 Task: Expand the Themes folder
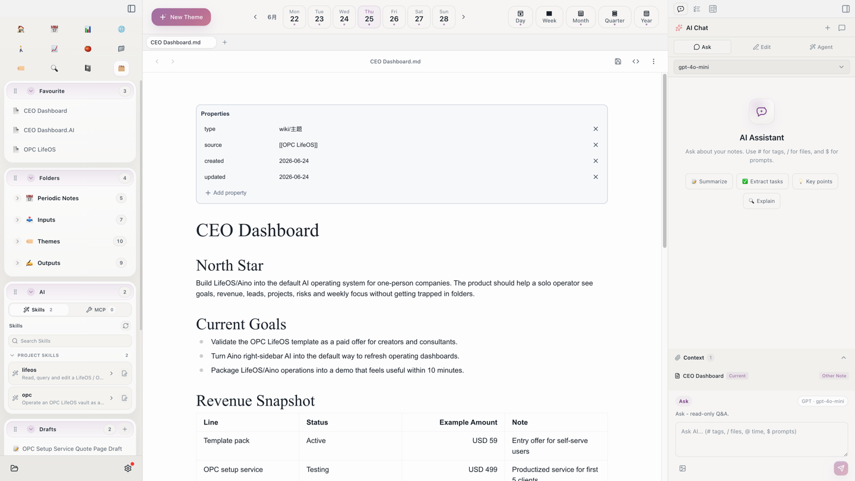point(17,242)
